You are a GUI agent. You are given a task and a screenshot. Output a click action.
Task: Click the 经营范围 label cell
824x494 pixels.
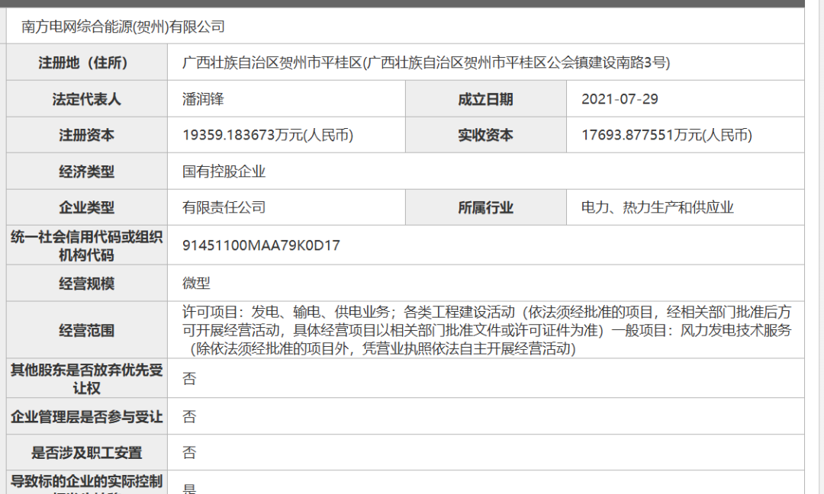[x=87, y=330]
